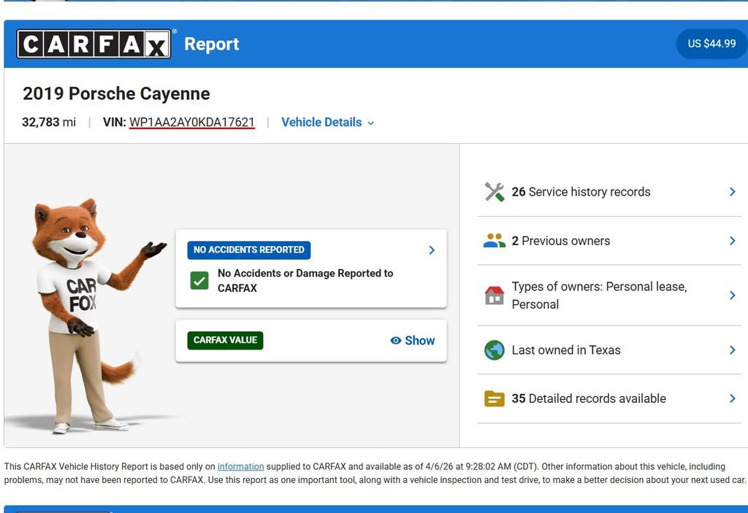Expand the Last owned in Texas section
The image size is (748, 513).
pyautogui.click(x=732, y=350)
